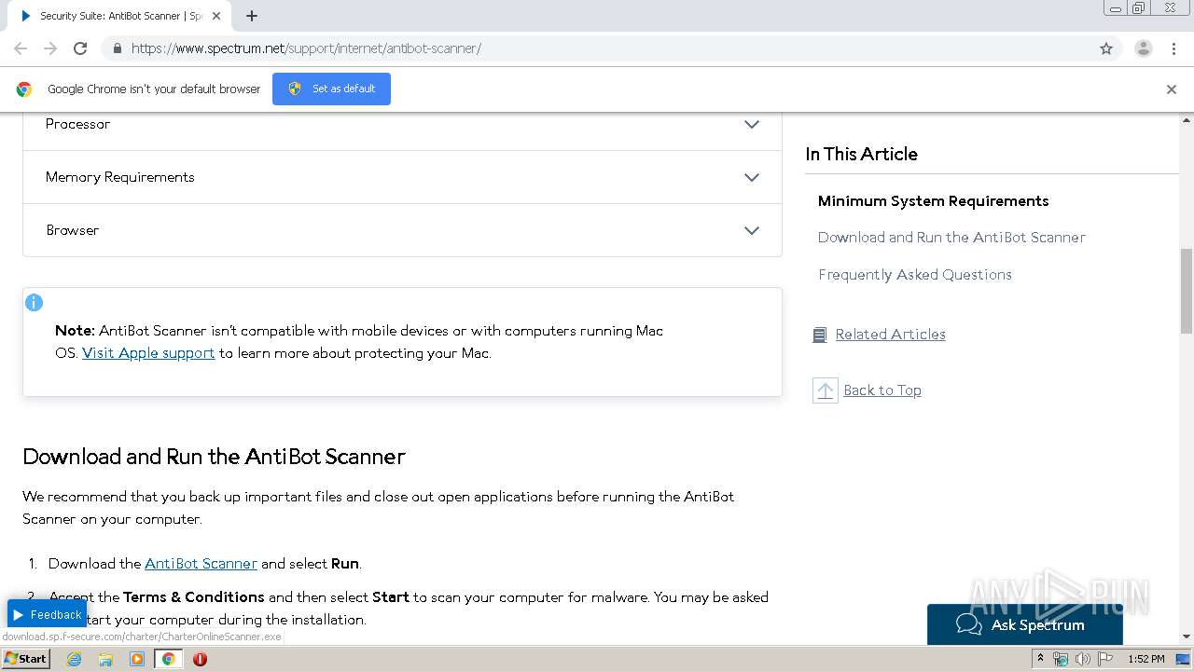1194x671 pixels.
Task: Bookmark this page with the star icon
Action: point(1106,48)
